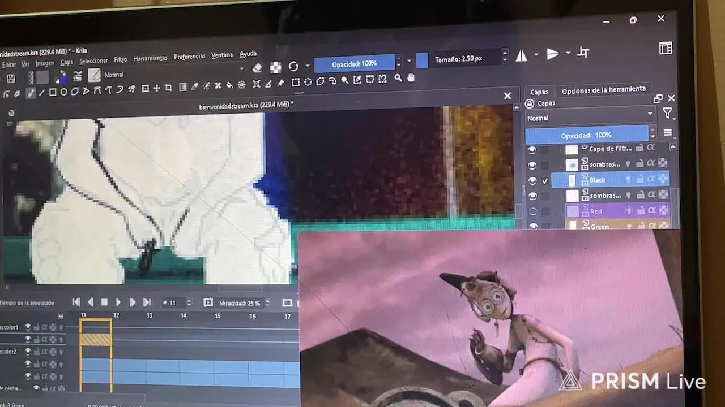Select the Freehand Brush tool
Screen dimensions: 725x407
click(x=31, y=93)
